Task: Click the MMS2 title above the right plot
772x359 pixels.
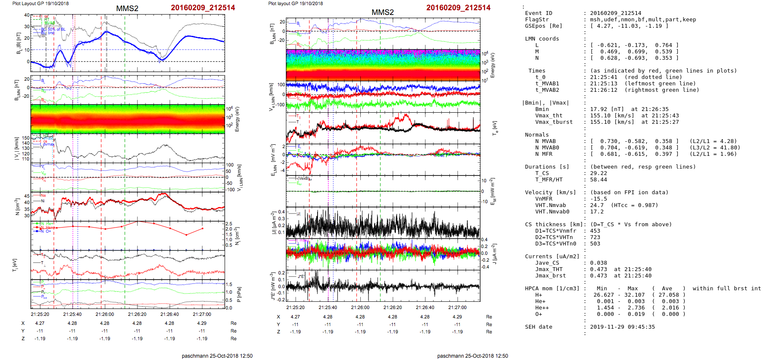Action: click(x=382, y=12)
